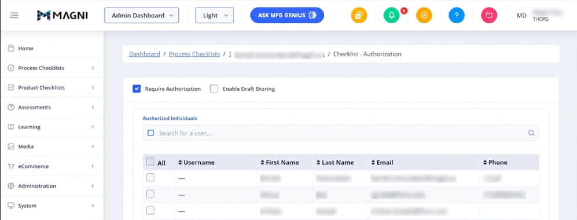Tick the checkbox in the user search field
Image resolution: width=577 pixels, height=220 pixels.
point(150,133)
